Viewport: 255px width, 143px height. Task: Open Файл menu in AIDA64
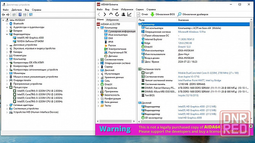point(100,9)
